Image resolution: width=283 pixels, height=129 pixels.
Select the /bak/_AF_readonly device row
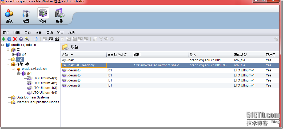coord(170,65)
